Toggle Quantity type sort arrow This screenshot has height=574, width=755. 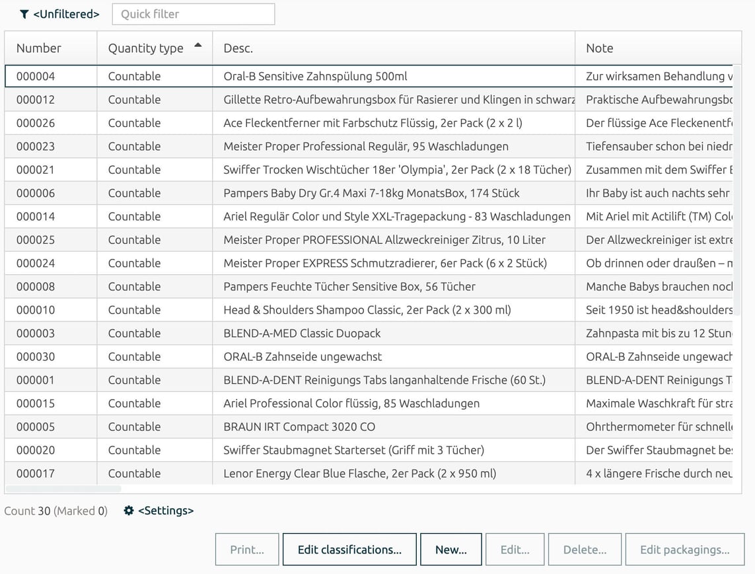click(x=198, y=46)
